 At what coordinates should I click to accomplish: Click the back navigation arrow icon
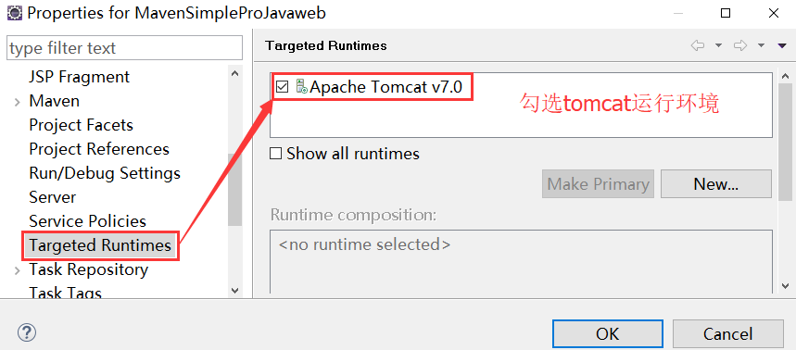698,45
